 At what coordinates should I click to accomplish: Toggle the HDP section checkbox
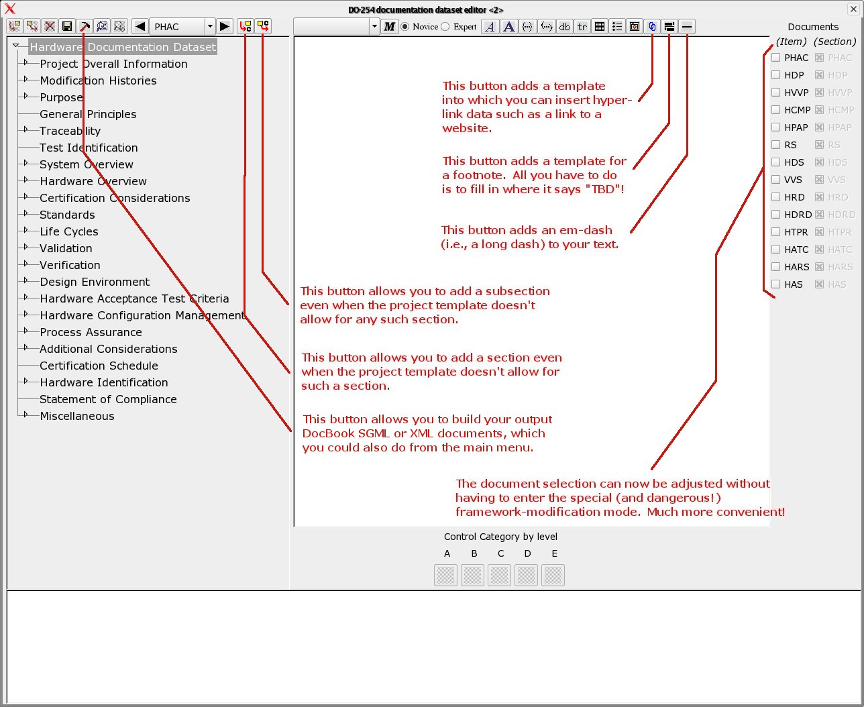coord(819,75)
